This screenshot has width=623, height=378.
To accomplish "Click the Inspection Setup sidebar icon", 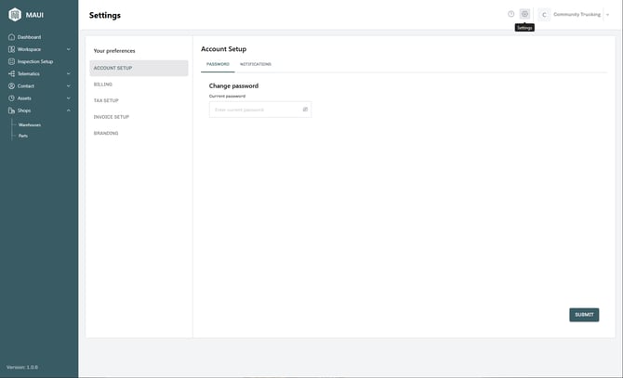I will (x=11, y=61).
